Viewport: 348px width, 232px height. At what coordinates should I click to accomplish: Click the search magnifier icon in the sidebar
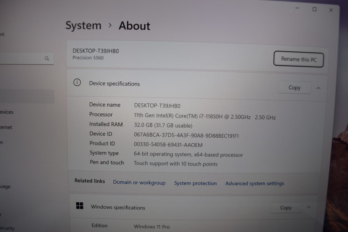pyautogui.click(x=47, y=58)
